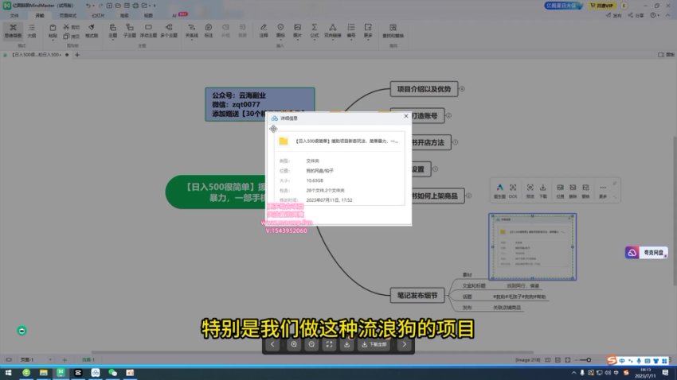Open the 文件 menu
Viewport: 677px width, 380px height.
click(14, 15)
